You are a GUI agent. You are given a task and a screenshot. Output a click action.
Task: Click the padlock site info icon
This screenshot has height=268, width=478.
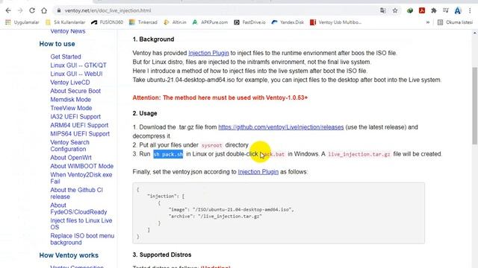coord(58,10)
